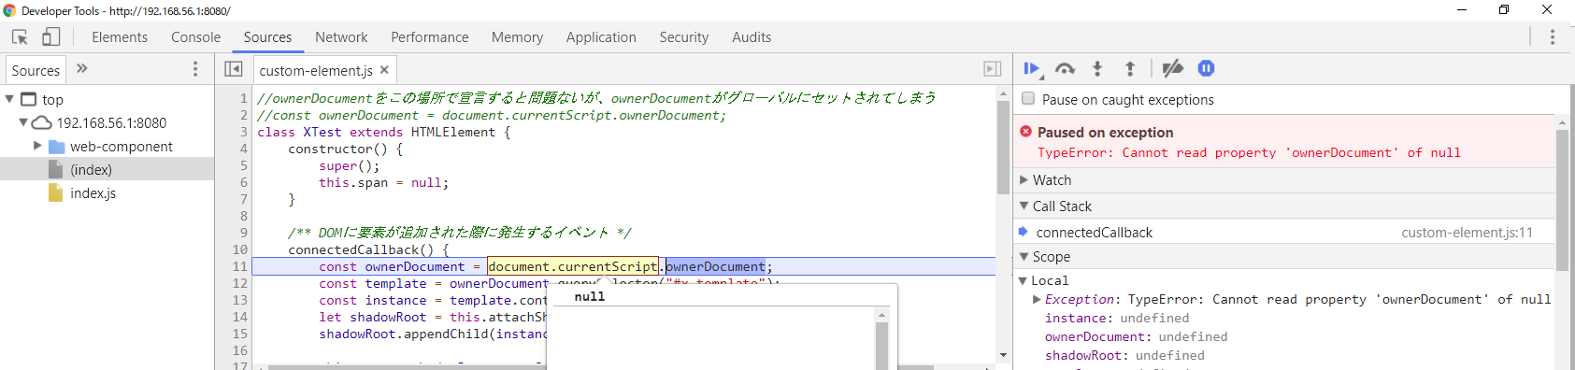The height and width of the screenshot is (370, 1575).
Task: Open the Performance panel
Action: [430, 37]
